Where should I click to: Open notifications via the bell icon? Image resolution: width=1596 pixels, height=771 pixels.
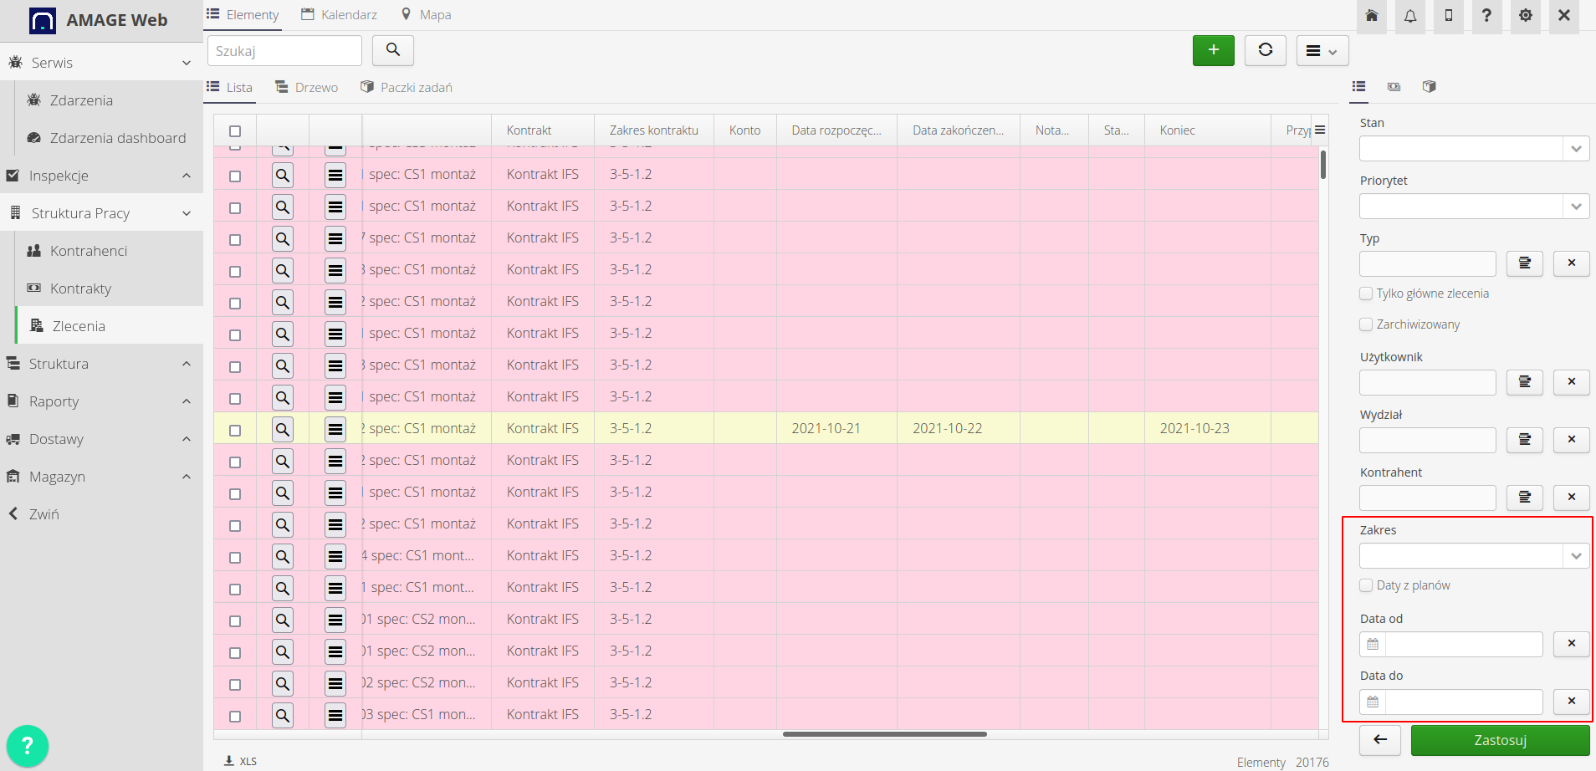point(1410,16)
